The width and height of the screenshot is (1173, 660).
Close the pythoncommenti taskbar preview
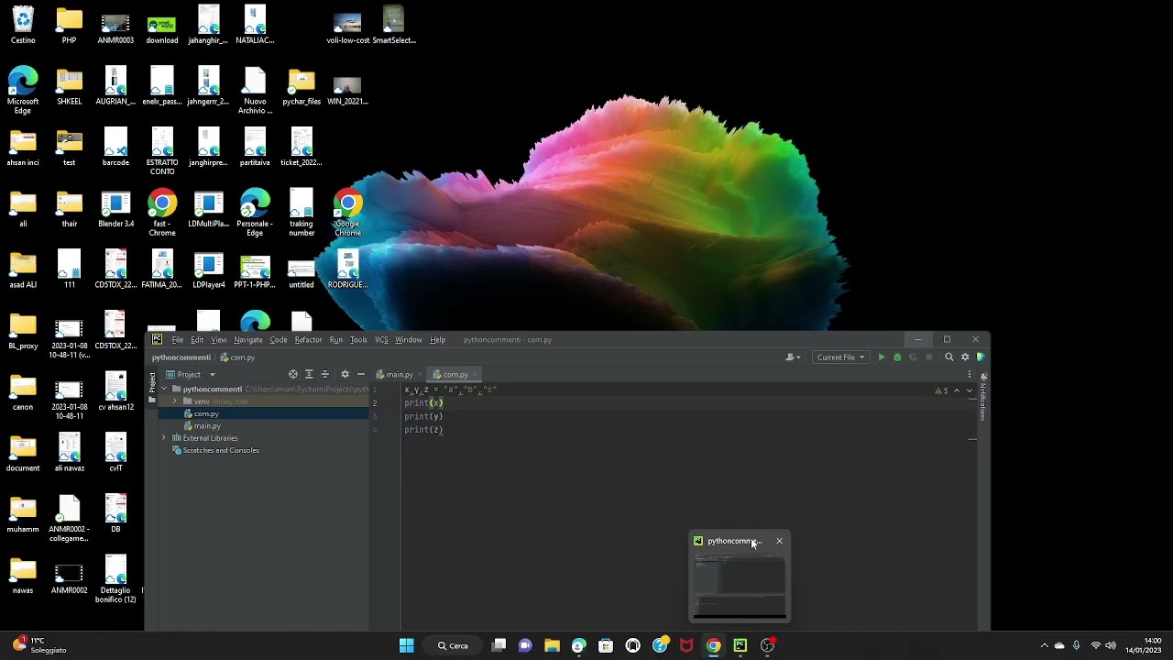coord(780,541)
